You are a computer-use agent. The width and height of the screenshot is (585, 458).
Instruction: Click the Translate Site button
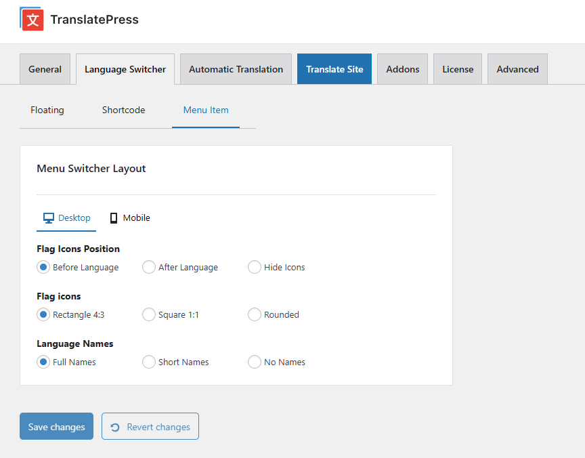(x=334, y=69)
